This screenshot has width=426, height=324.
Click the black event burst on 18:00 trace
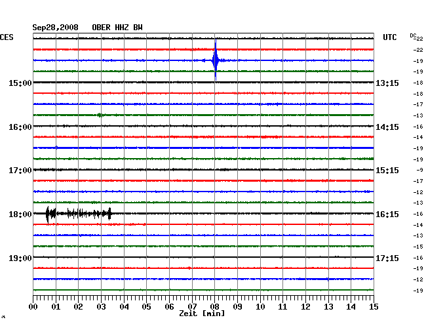point(79,213)
